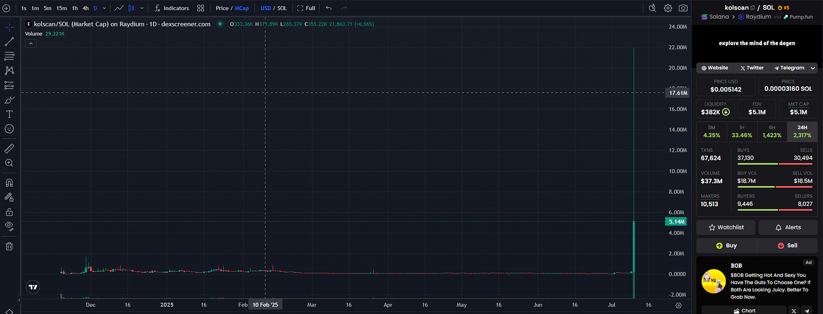Enter Full screen chart mode
Image resolution: width=823 pixels, height=314 pixels.
pyautogui.click(x=306, y=8)
